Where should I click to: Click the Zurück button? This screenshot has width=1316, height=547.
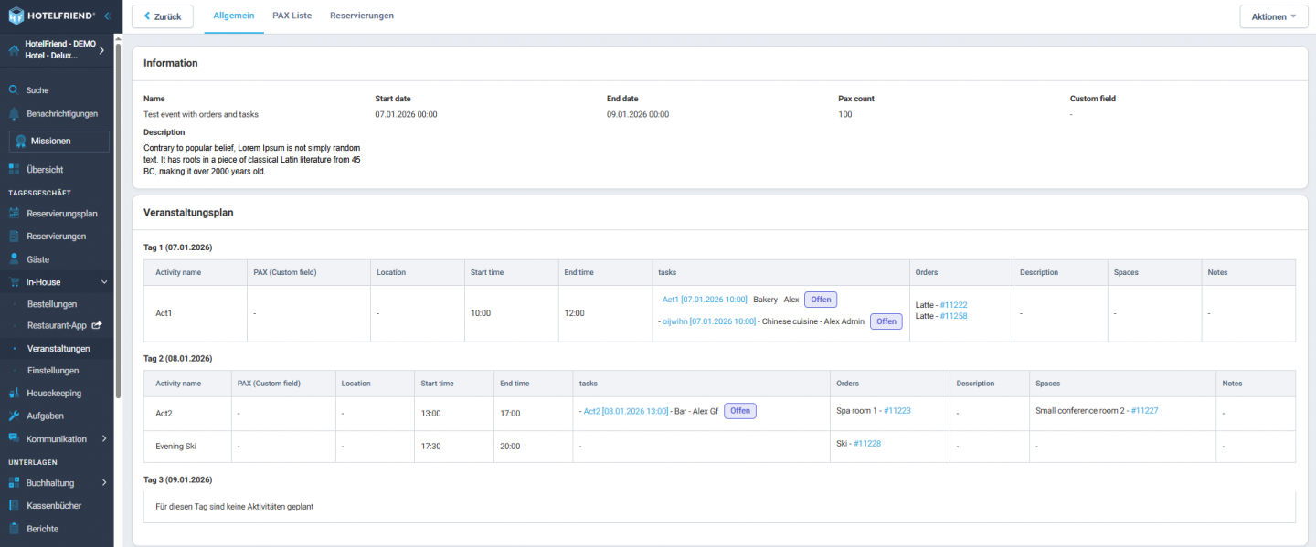point(163,16)
